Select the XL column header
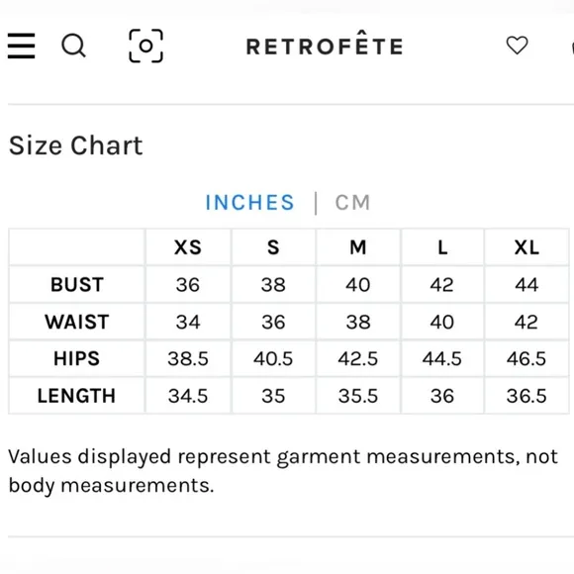 pyautogui.click(x=526, y=247)
